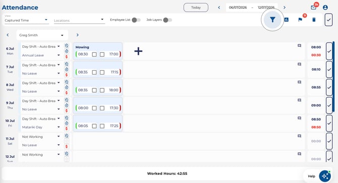Open comment icon for 7 Jul row
This screenshot has width=338, height=183.
click(x=300, y=65)
